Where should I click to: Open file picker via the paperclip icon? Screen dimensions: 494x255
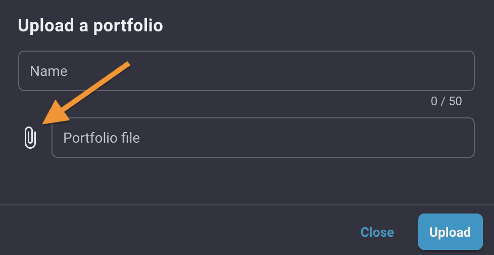tap(30, 138)
